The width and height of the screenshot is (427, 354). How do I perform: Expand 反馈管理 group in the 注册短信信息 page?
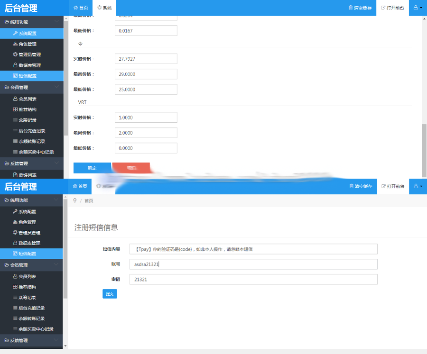[x=31, y=340]
